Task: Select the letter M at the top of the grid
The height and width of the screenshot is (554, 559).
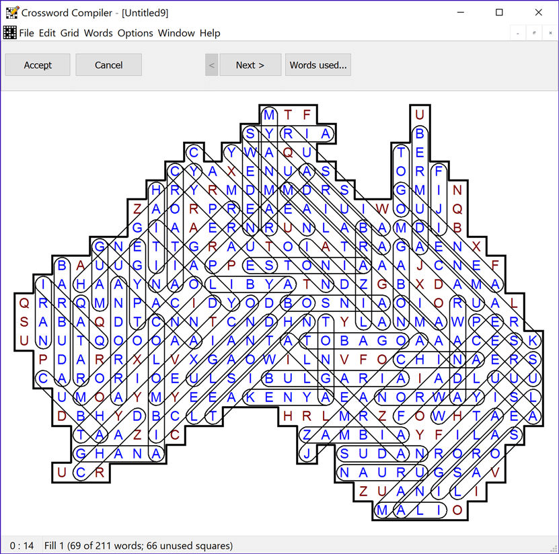Action: pos(268,115)
